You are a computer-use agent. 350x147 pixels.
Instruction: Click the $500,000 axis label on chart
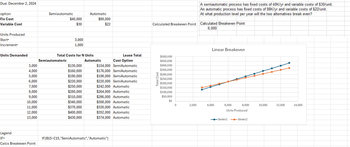166,57
